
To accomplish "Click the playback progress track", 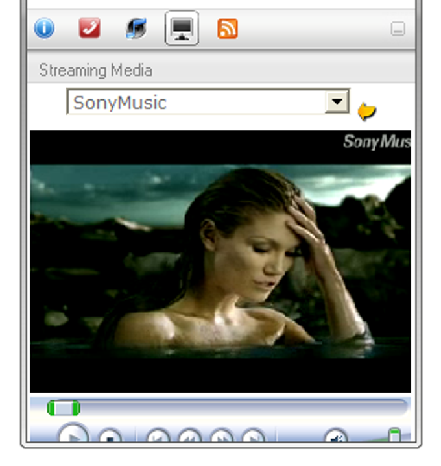I will click(x=228, y=408).
